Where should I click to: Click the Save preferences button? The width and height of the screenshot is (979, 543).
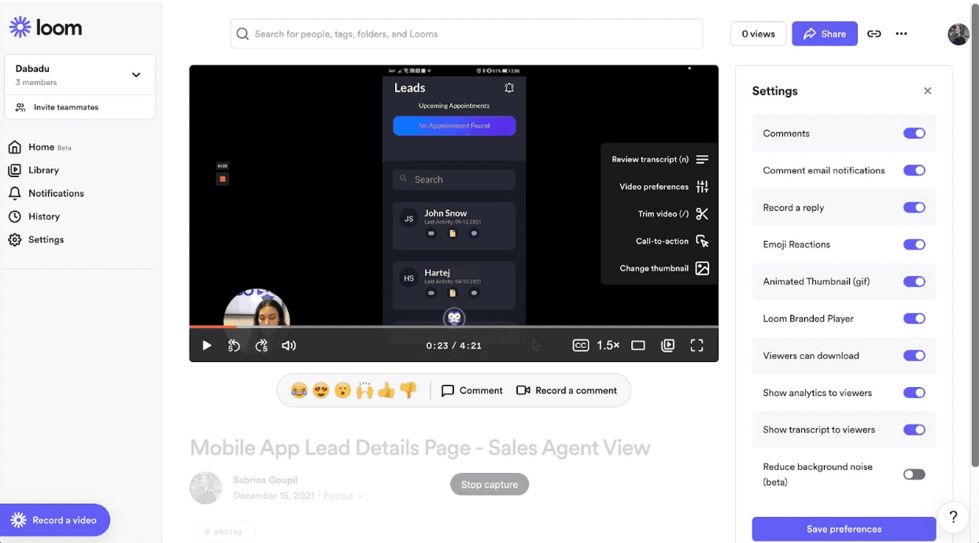point(844,529)
